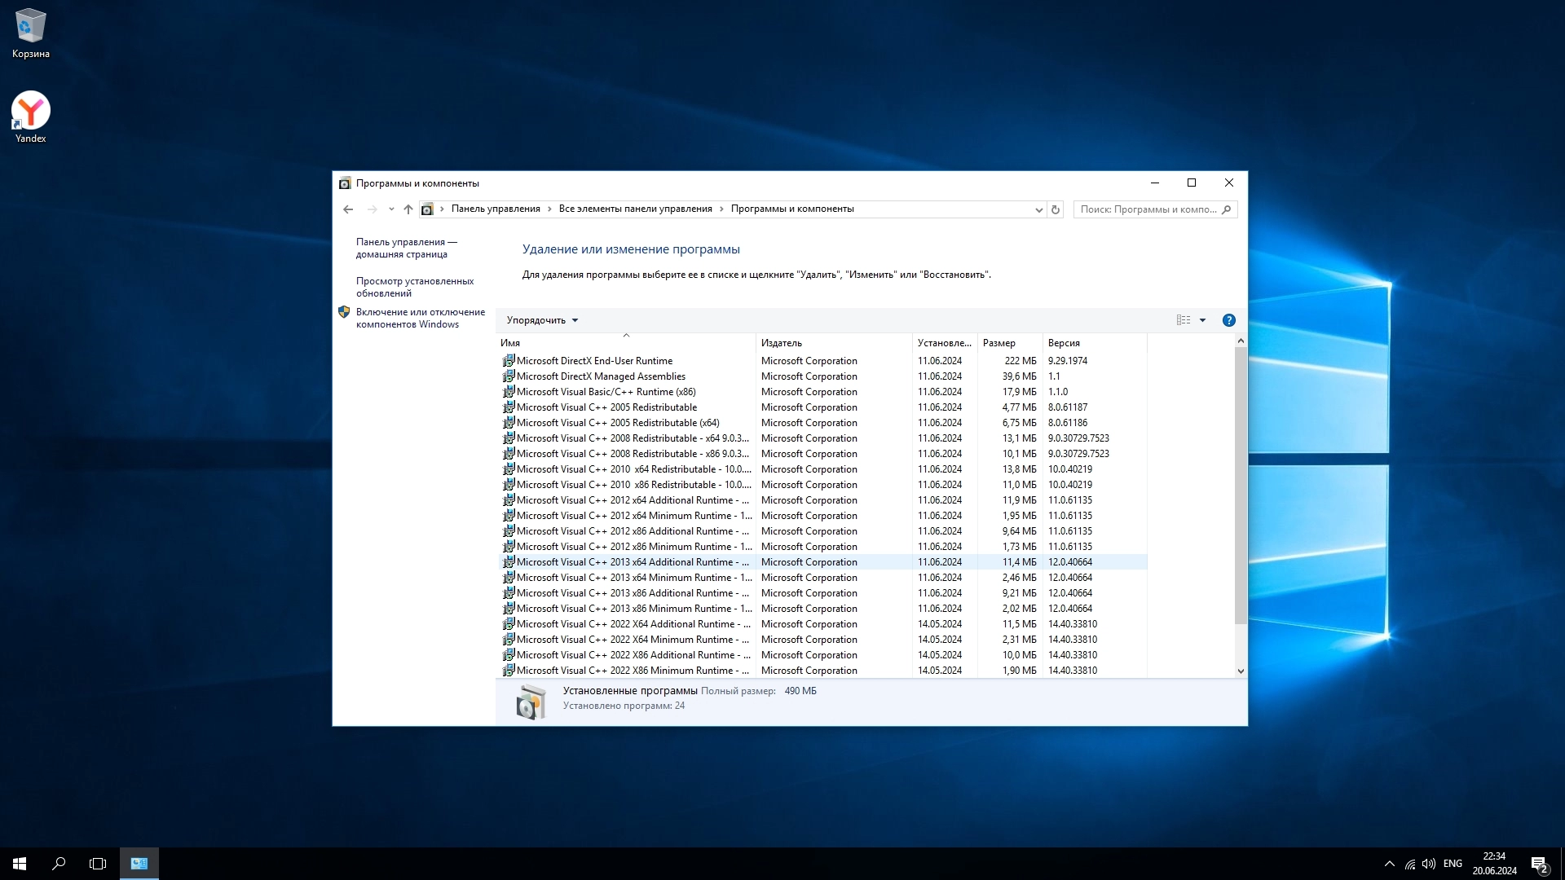Open taskbar search magnifier

(59, 864)
